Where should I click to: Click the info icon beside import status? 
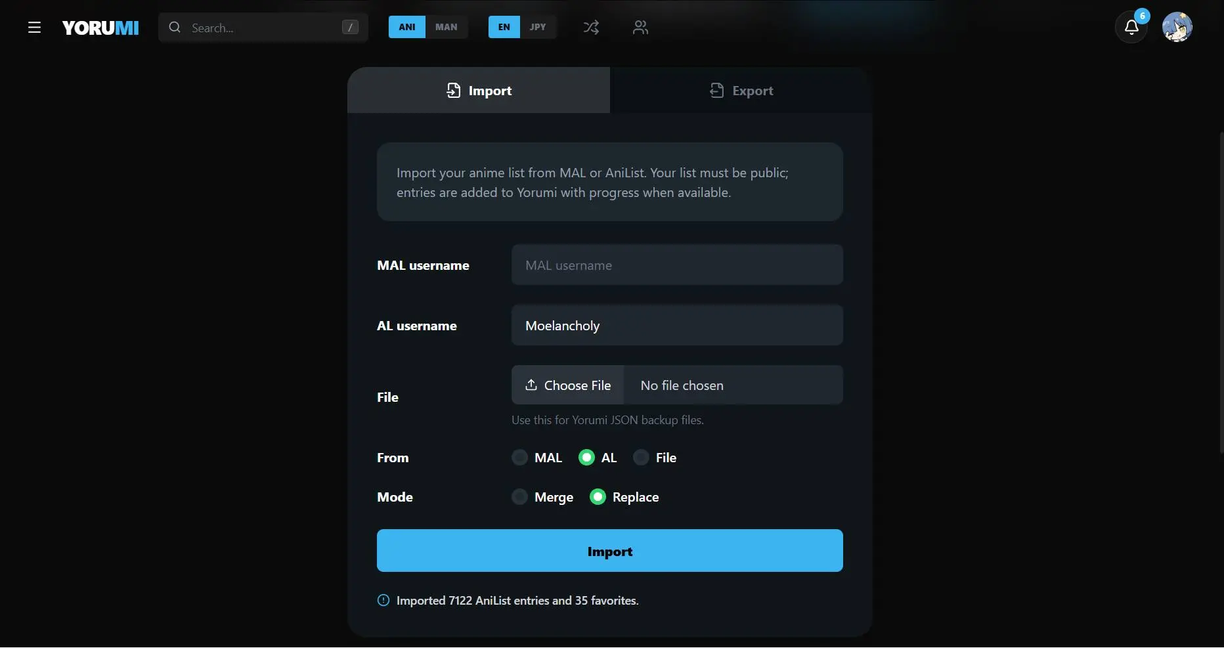[383, 600]
